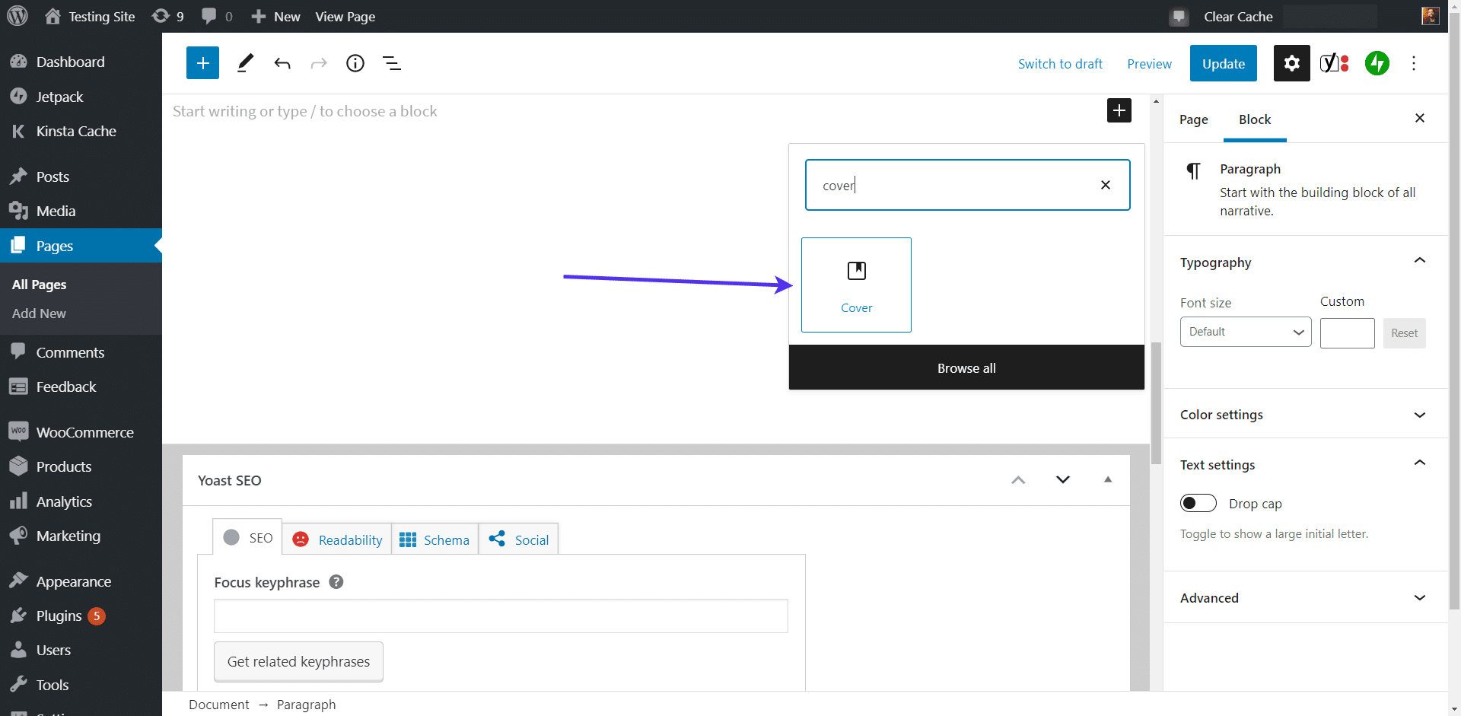The height and width of the screenshot is (716, 1461).
Task: Click the Update button
Action: [1223, 63]
